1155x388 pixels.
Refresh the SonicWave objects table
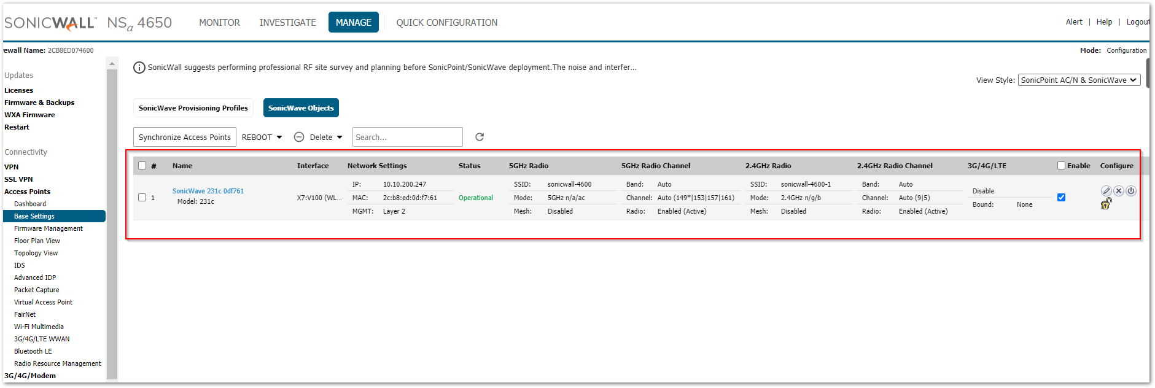pos(480,137)
